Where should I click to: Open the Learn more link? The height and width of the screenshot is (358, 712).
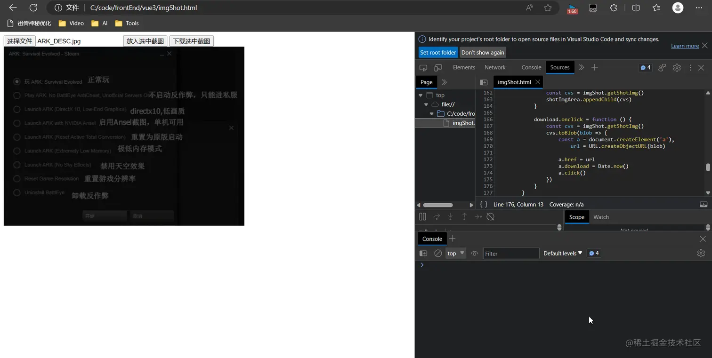coord(685,46)
